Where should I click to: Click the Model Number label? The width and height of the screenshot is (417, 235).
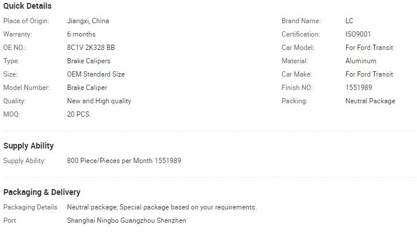pos(26,88)
